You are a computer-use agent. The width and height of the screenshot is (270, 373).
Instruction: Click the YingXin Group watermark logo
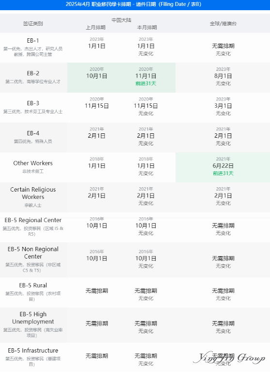pyautogui.click(x=229, y=357)
